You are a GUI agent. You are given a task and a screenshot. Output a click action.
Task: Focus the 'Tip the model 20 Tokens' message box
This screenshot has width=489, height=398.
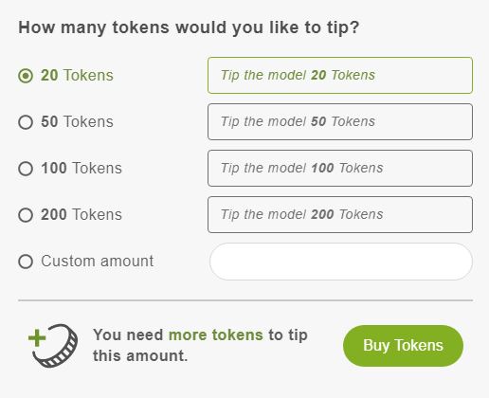(340, 75)
